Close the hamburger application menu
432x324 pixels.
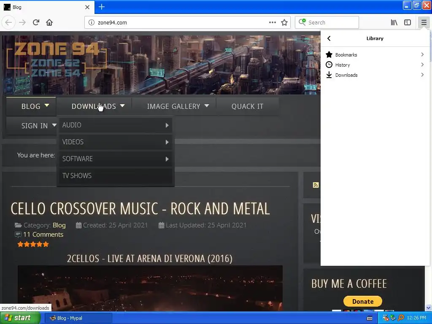click(424, 22)
